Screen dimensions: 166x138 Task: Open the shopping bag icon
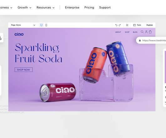pyautogui.click(x=150, y=32)
